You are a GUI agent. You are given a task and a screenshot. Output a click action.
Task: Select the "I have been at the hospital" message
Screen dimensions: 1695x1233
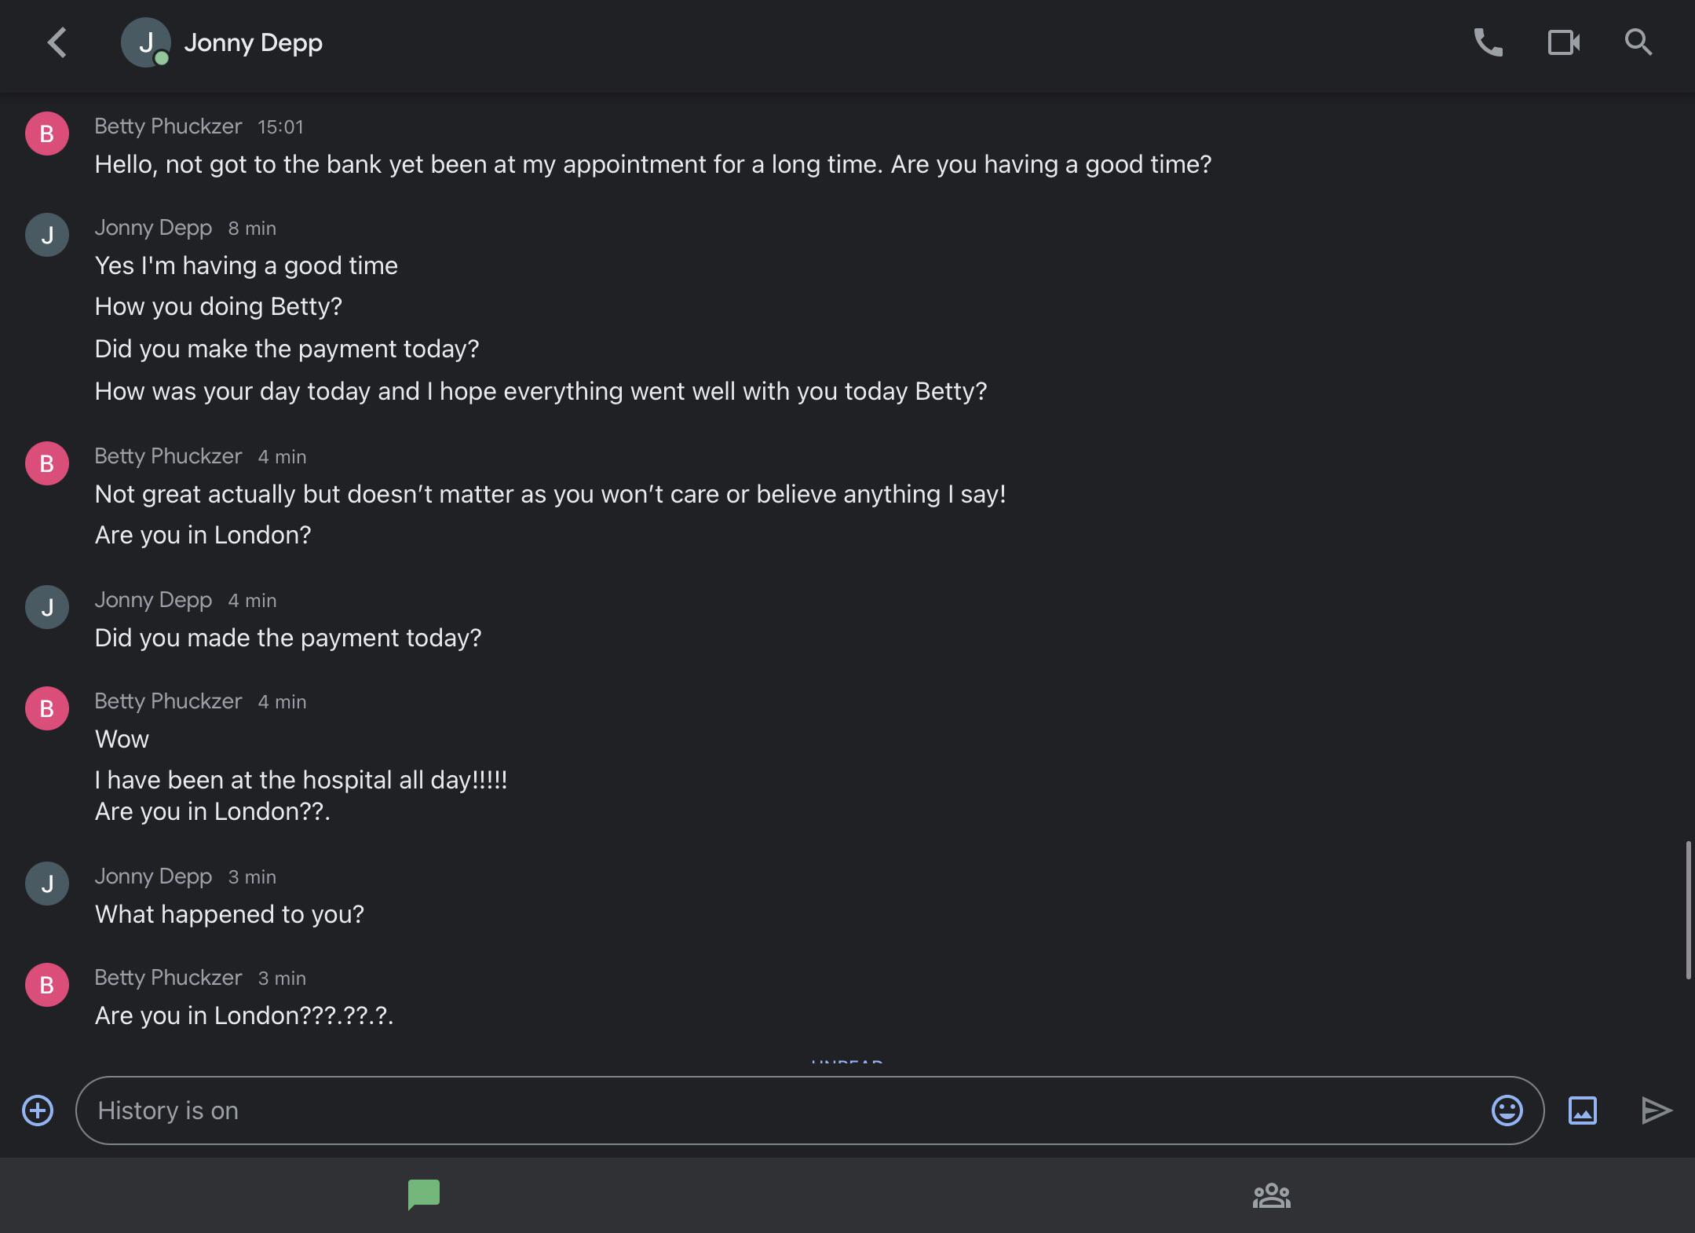pyautogui.click(x=301, y=780)
